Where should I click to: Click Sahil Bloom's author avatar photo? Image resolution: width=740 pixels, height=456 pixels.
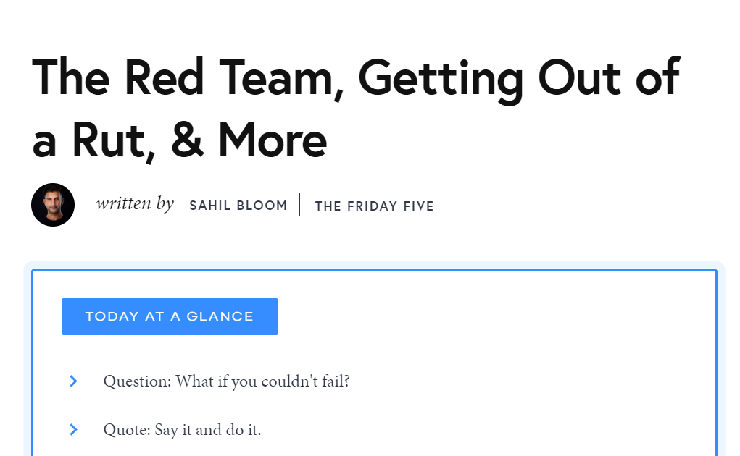(53, 205)
